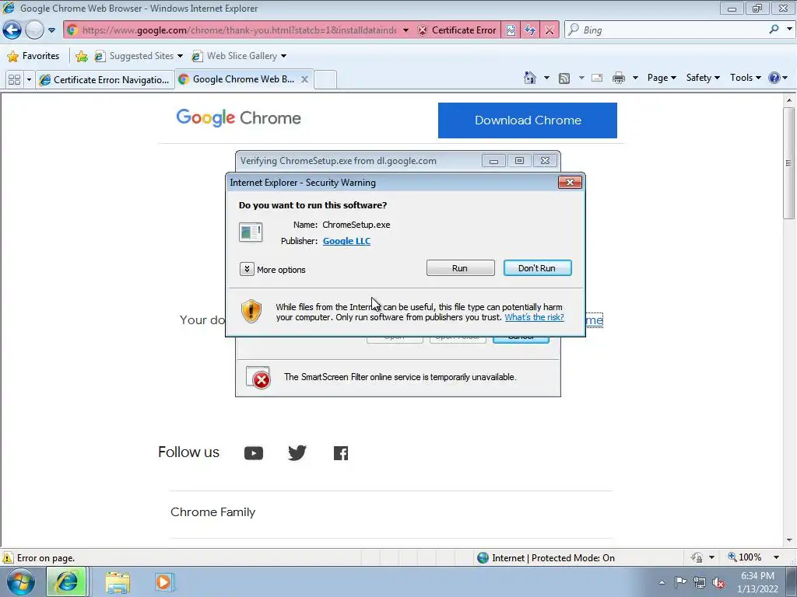797x597 pixels.
Task: Open the Home button dropdown arrow
Action: (546, 78)
